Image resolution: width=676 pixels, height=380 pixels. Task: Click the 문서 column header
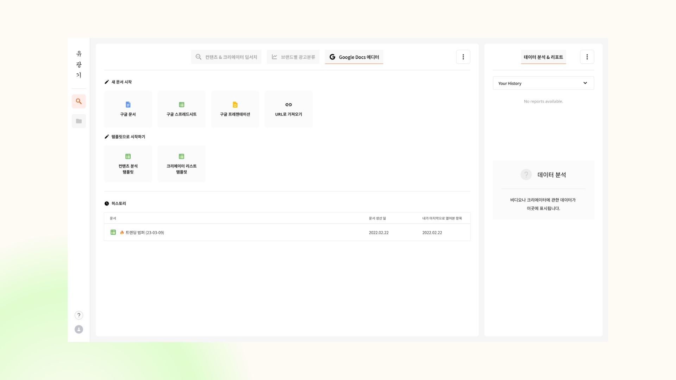click(x=113, y=218)
